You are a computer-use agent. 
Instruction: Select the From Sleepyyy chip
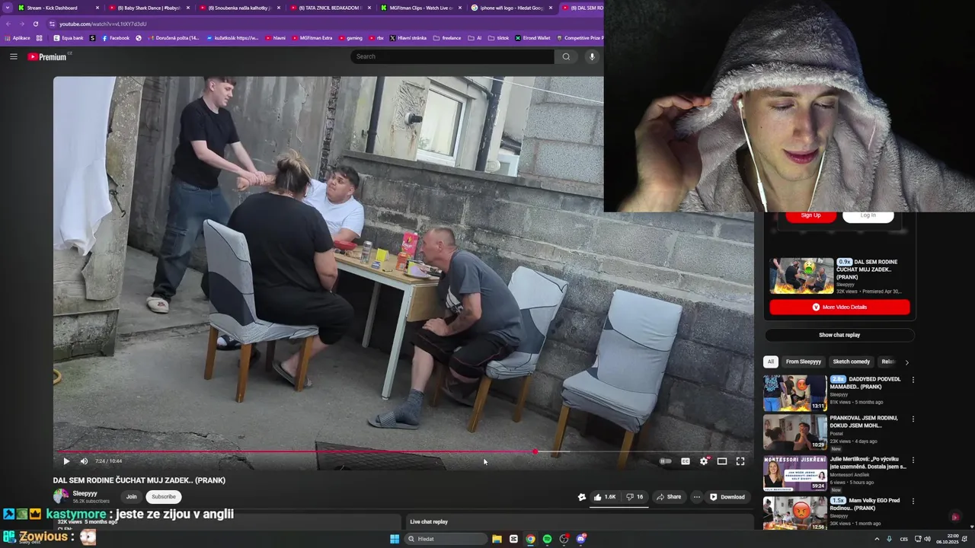click(804, 362)
